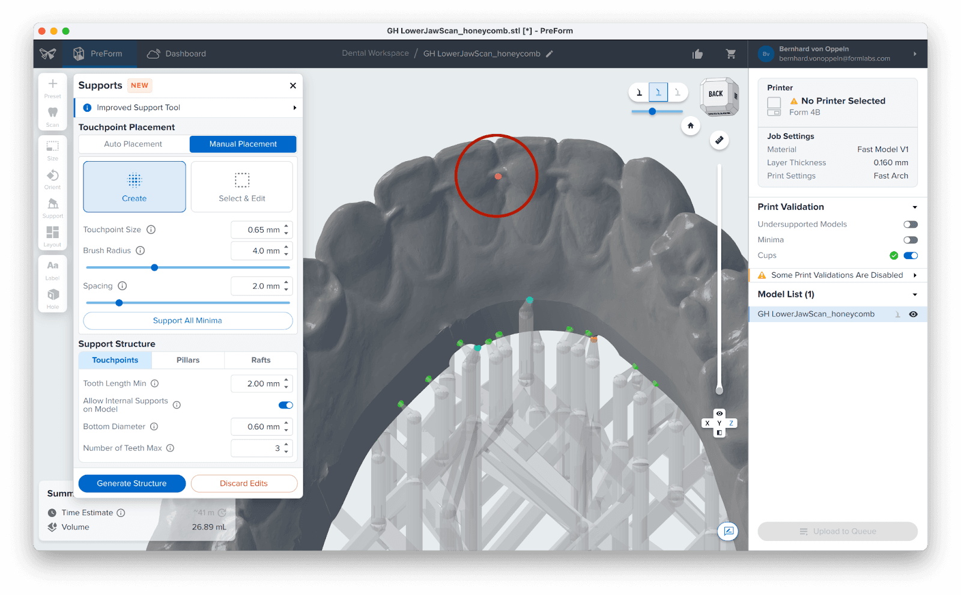Click the Size tool icon
961x595 pixels.
pyautogui.click(x=53, y=147)
